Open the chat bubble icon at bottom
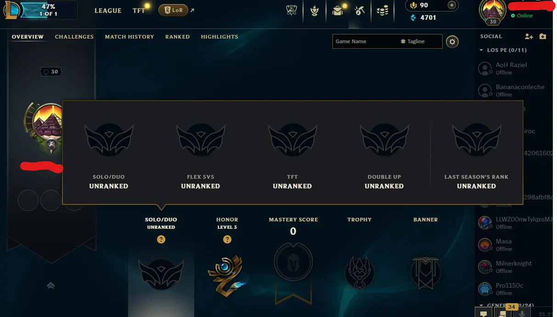The image size is (557, 317). (x=483, y=313)
